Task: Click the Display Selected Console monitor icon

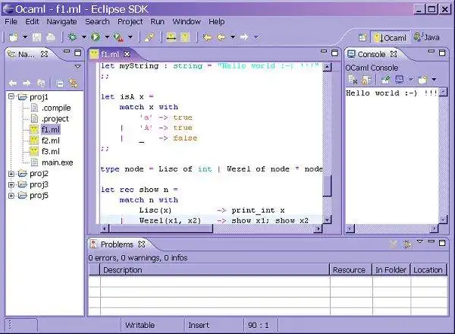Action: click(400, 79)
